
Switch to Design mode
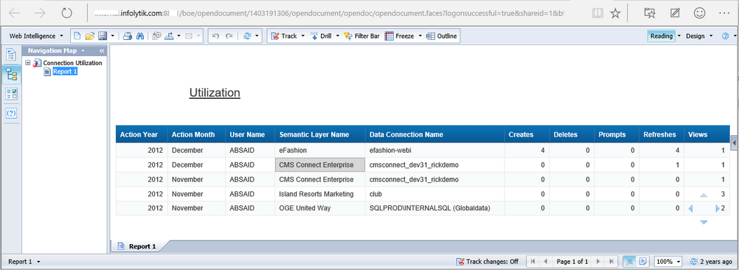(x=695, y=36)
